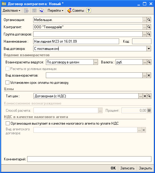Clear the Тип цен field with X
This screenshot has height=173, width=155.
(x=145, y=96)
